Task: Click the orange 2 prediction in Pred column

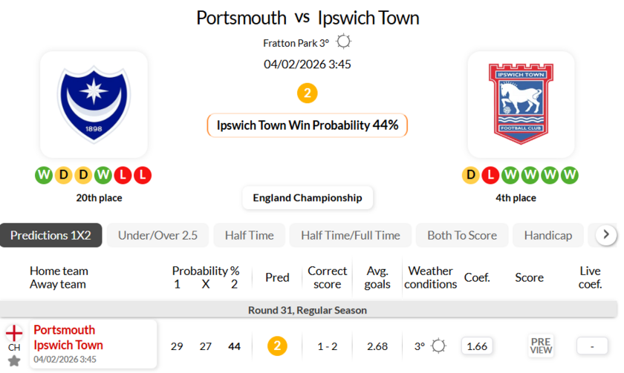Action: coord(277,346)
